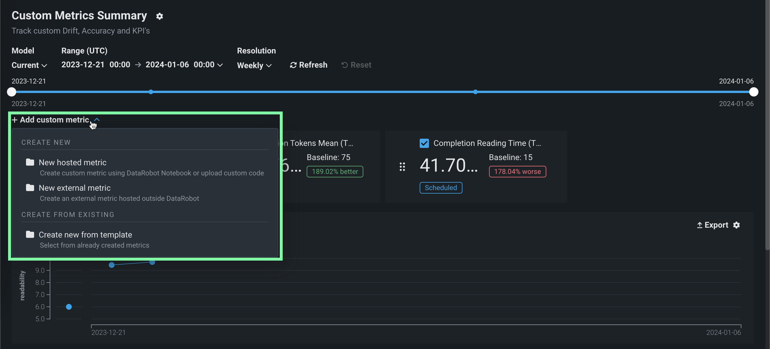Open chart settings gear next to Export
The width and height of the screenshot is (770, 349).
(736, 225)
